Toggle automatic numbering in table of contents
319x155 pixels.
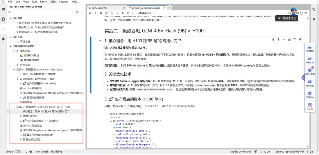coord(10,12)
